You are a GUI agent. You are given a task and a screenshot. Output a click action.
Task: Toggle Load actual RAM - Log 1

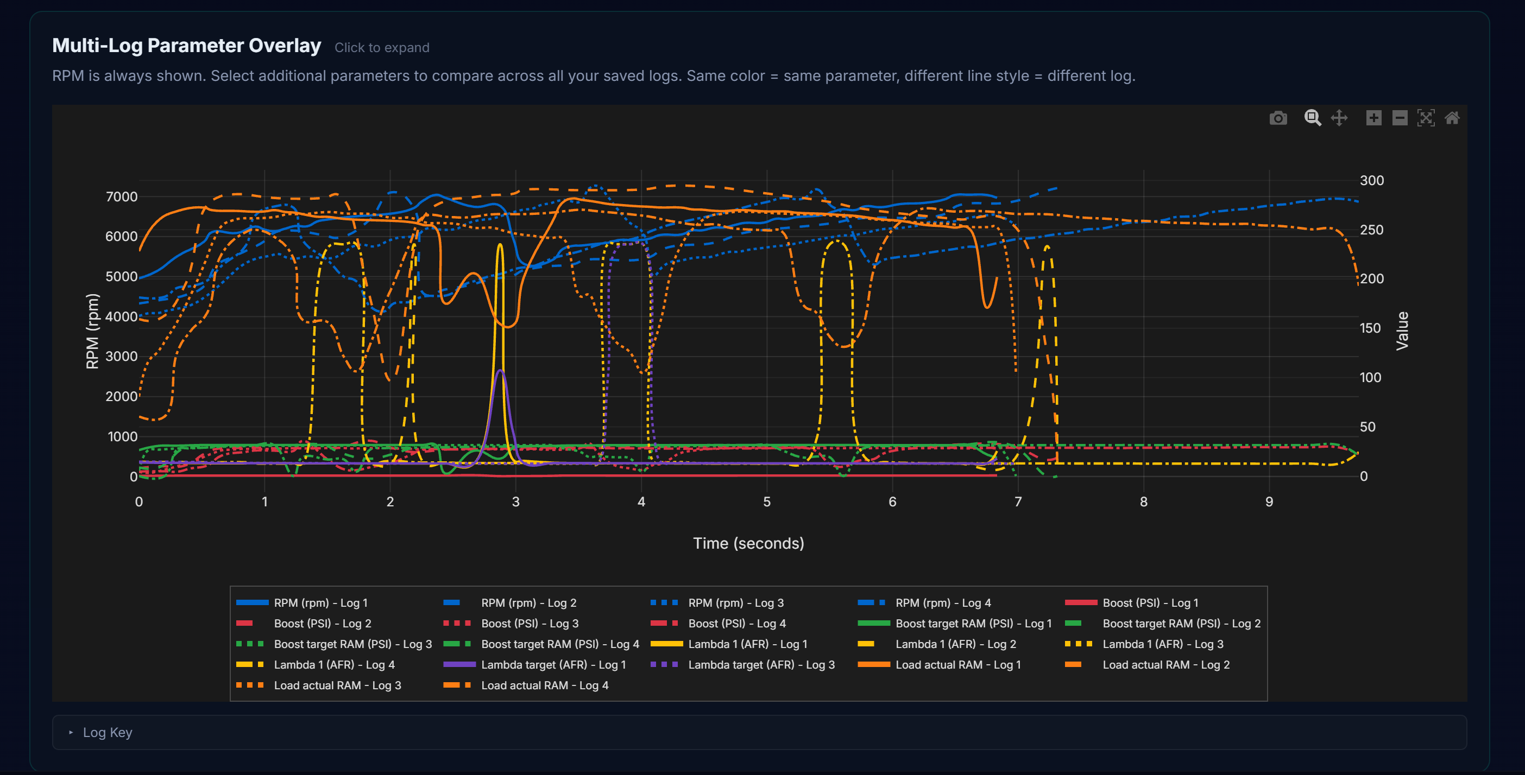pyautogui.click(x=939, y=665)
